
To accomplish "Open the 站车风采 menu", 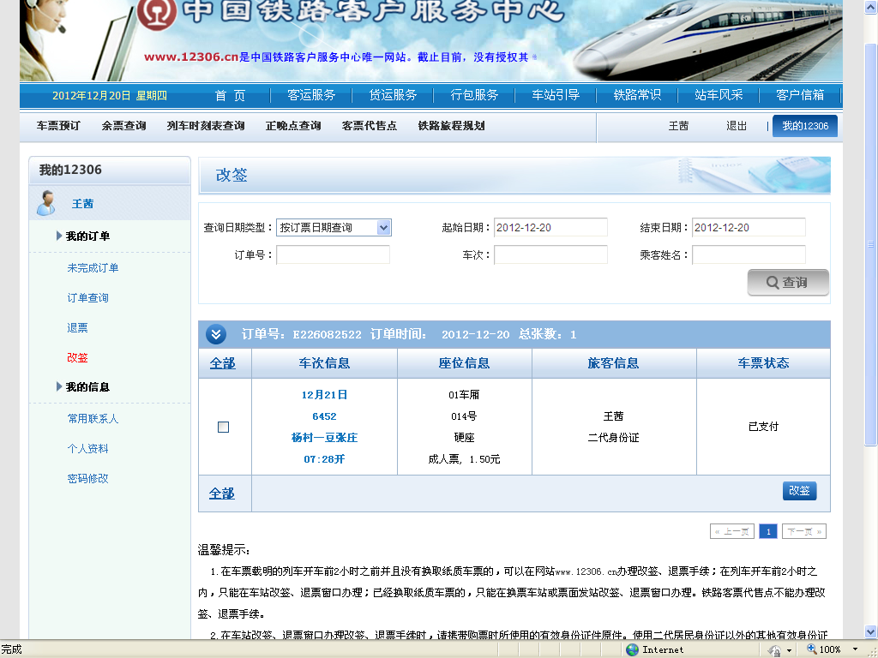I will [719, 95].
